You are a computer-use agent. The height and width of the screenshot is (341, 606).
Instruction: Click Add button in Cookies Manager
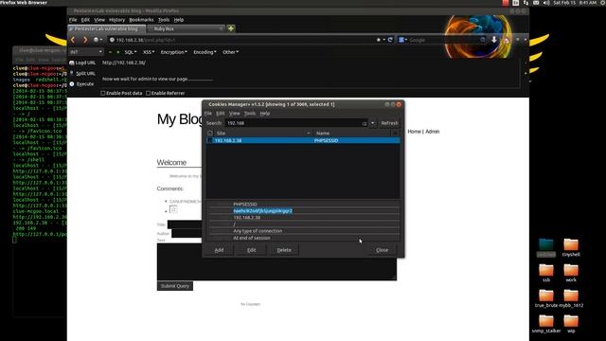(x=219, y=250)
